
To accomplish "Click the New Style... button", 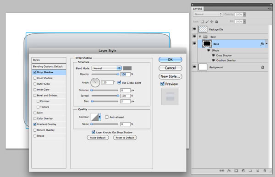I will click(x=170, y=76).
